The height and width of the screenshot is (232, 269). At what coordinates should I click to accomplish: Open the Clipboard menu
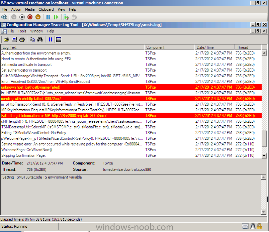pyautogui.click(x=46, y=9)
